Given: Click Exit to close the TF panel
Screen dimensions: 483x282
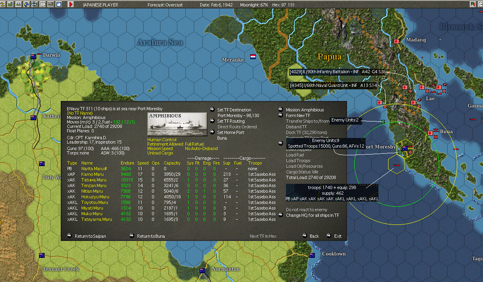Looking at the screenshot, I should pos(338,236).
